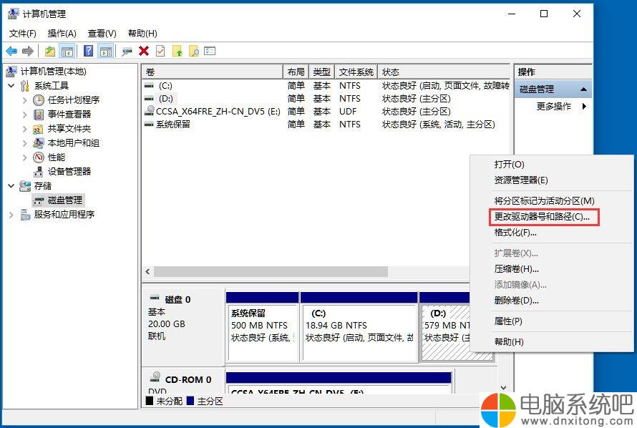Collapse the 存储 tree node

coord(11,185)
